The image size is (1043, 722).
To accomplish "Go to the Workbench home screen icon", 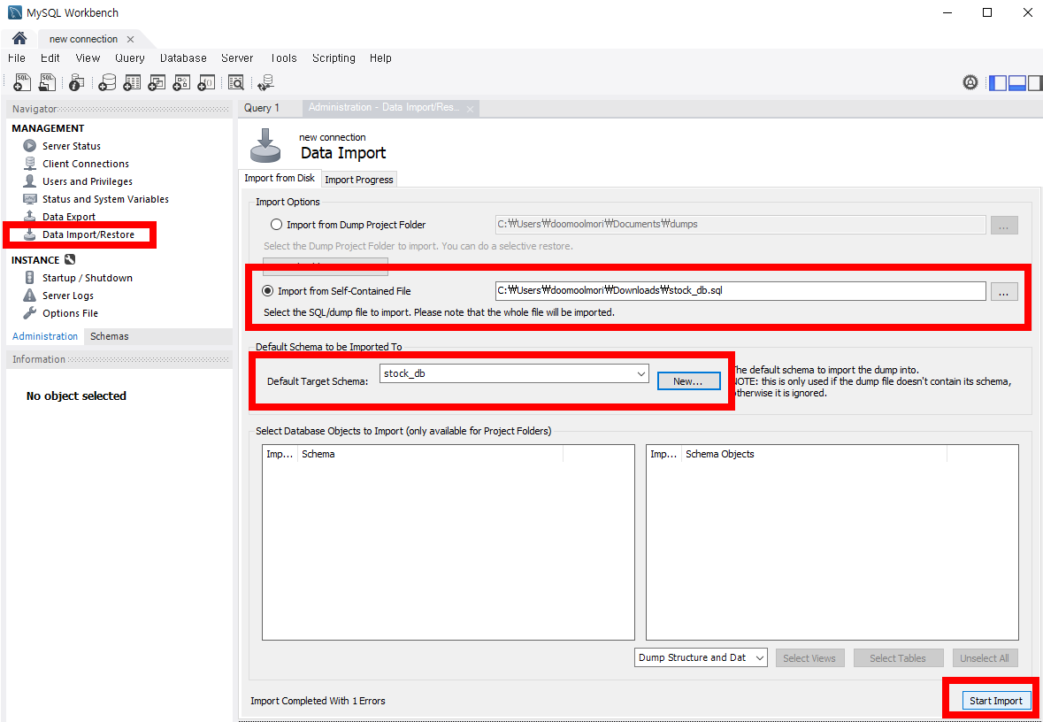I will [19, 39].
